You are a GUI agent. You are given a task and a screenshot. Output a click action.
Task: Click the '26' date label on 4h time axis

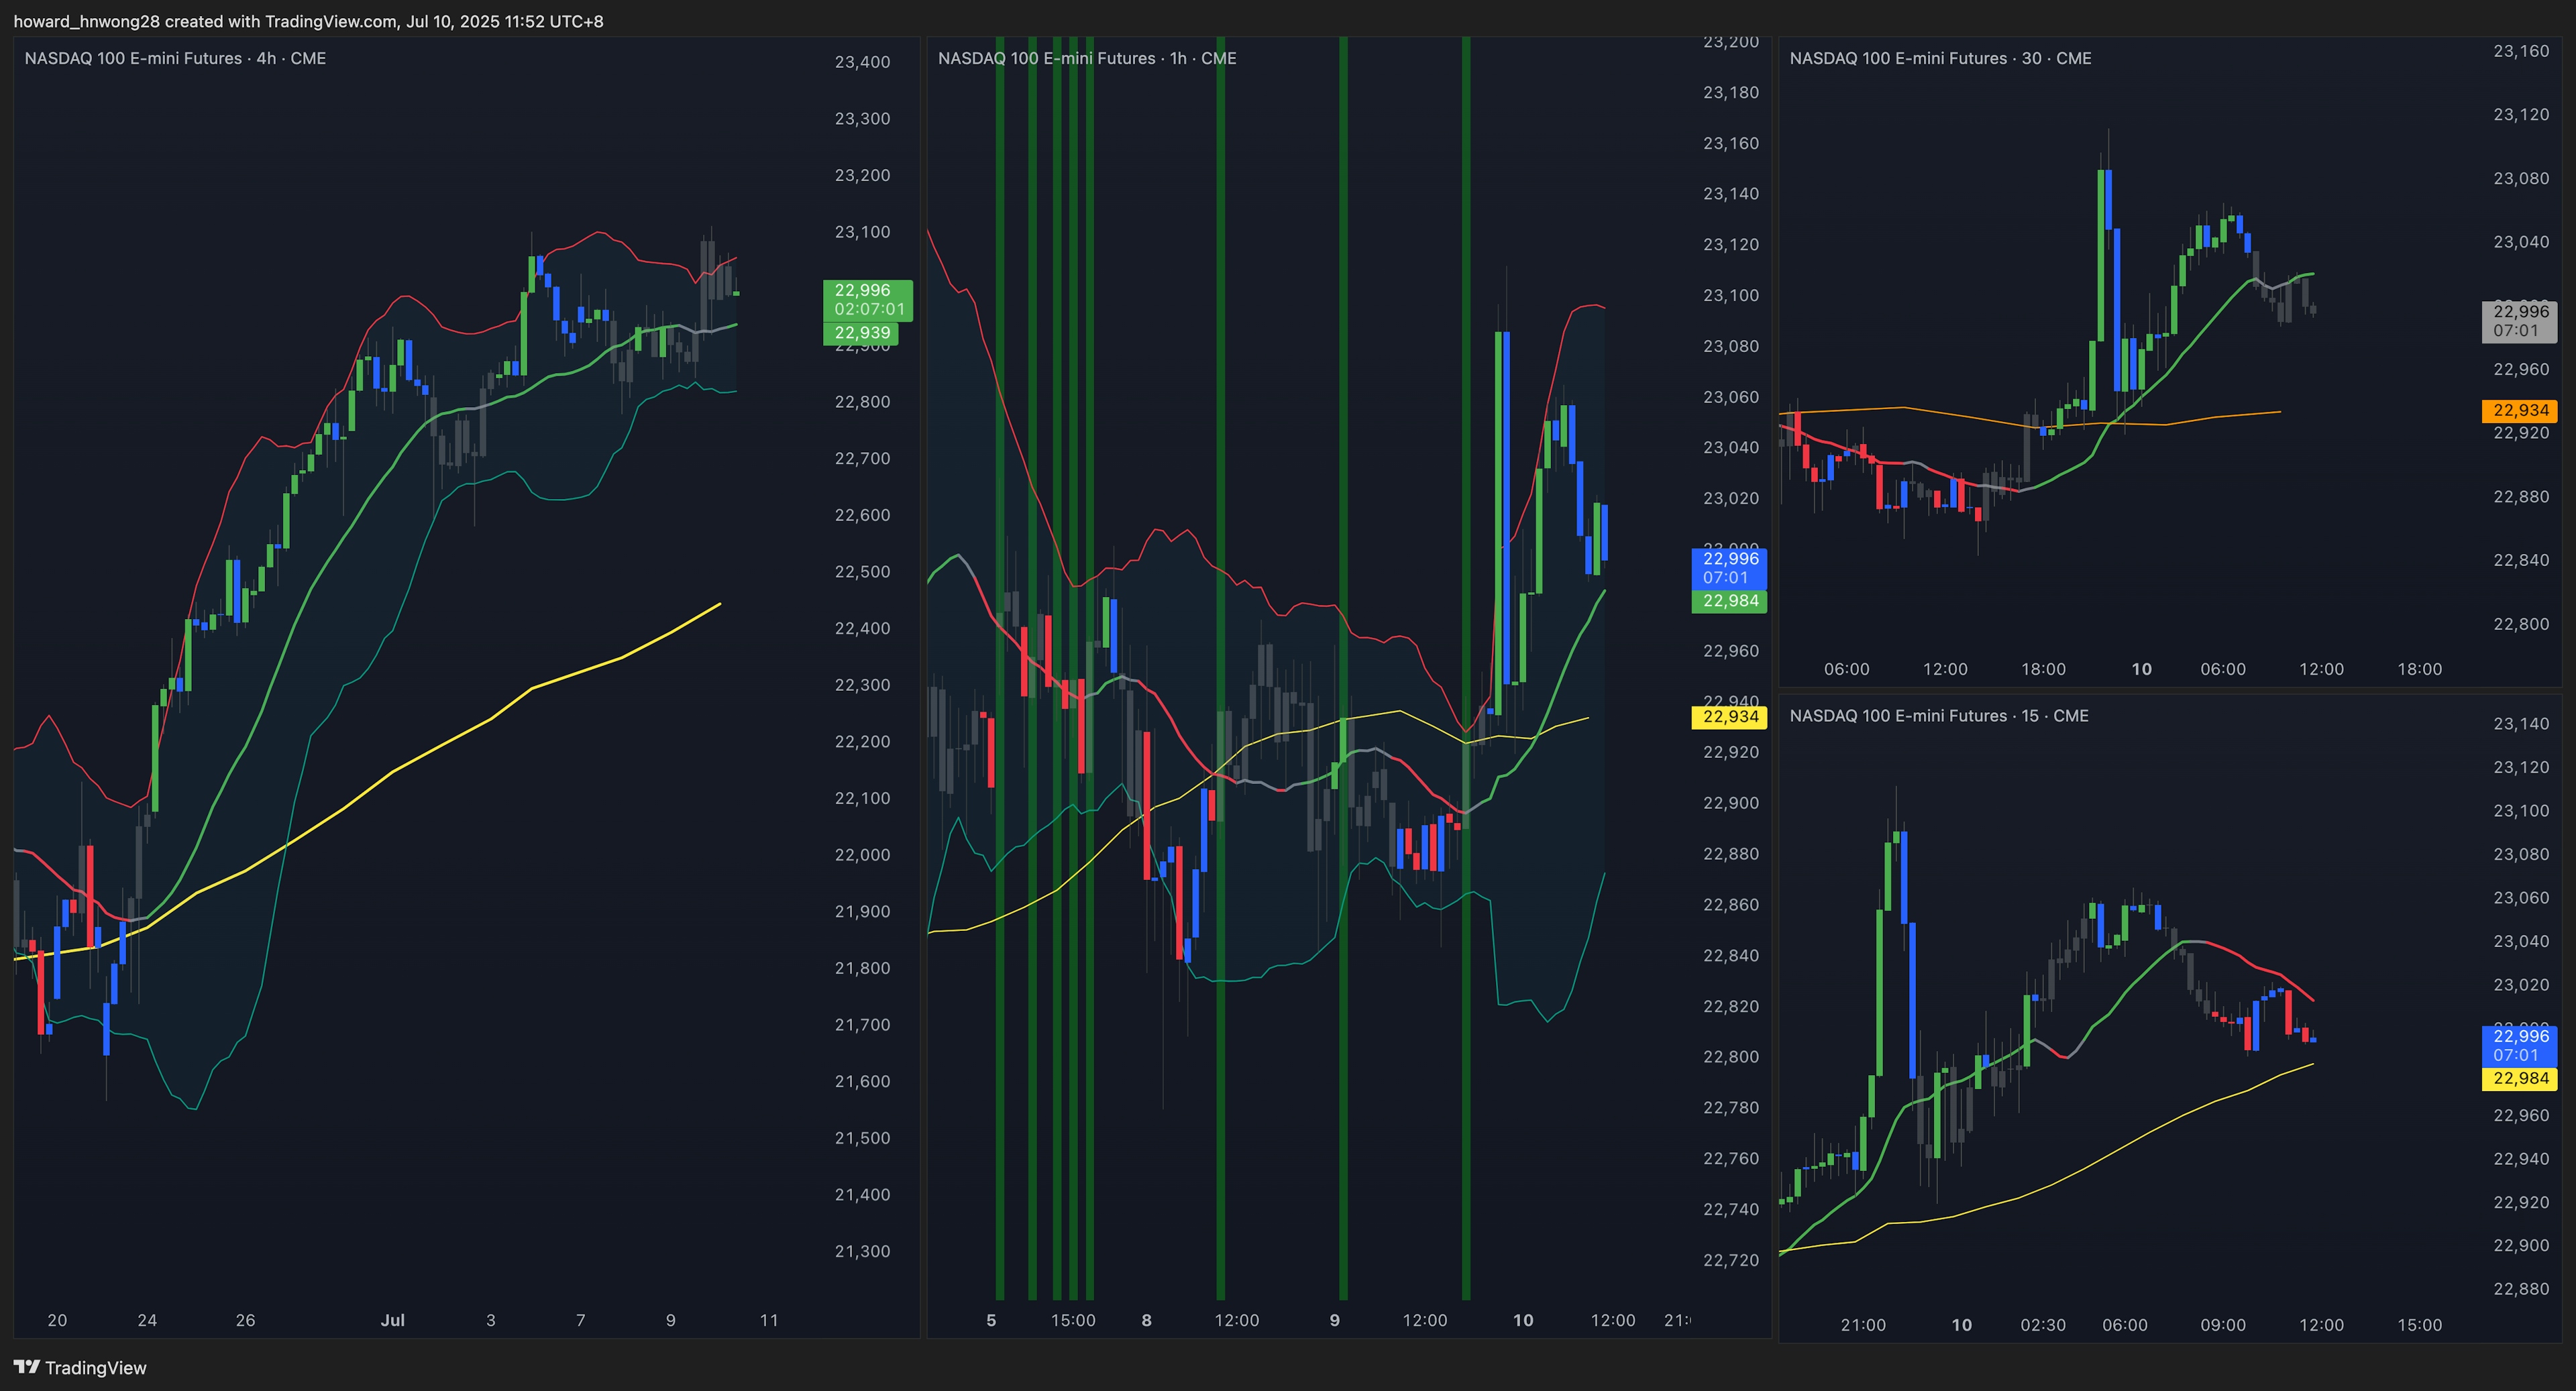tap(245, 1320)
